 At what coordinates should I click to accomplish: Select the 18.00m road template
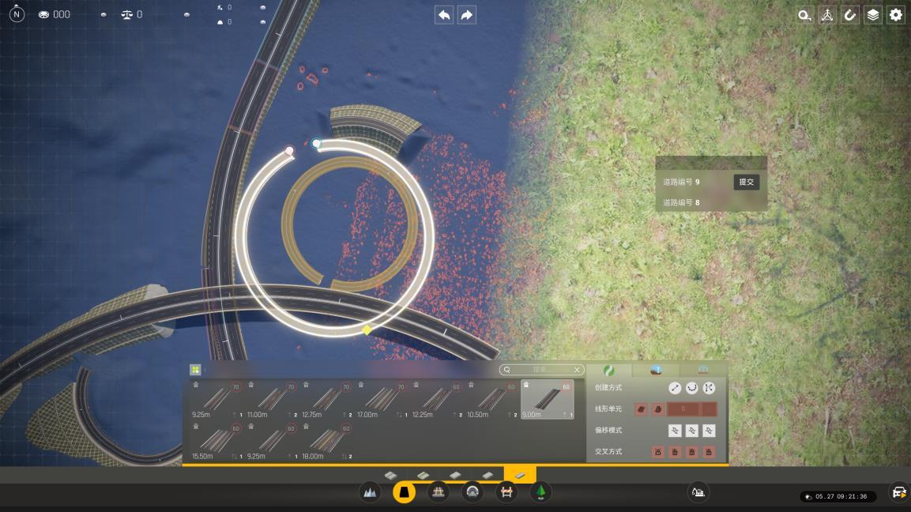(x=327, y=442)
